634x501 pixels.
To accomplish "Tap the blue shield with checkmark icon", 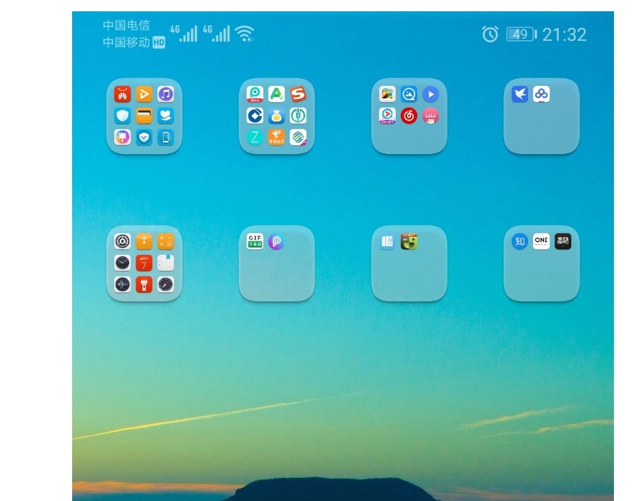I will [x=144, y=137].
